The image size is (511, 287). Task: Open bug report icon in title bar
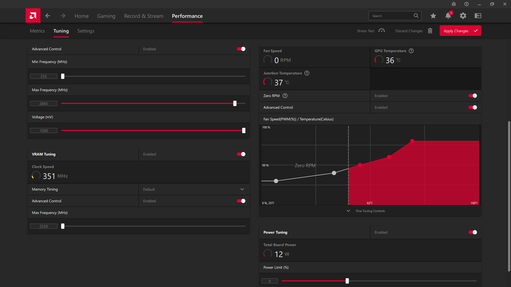[454, 4]
